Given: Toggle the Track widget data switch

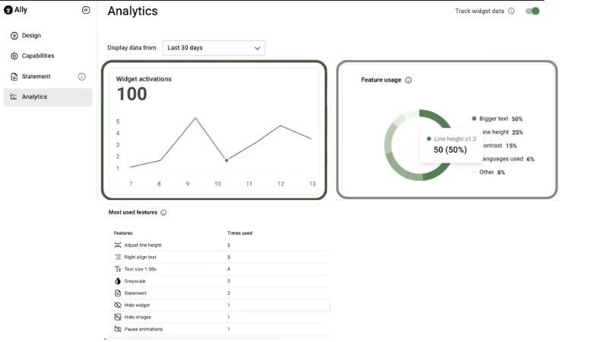Looking at the screenshot, I should point(532,11).
